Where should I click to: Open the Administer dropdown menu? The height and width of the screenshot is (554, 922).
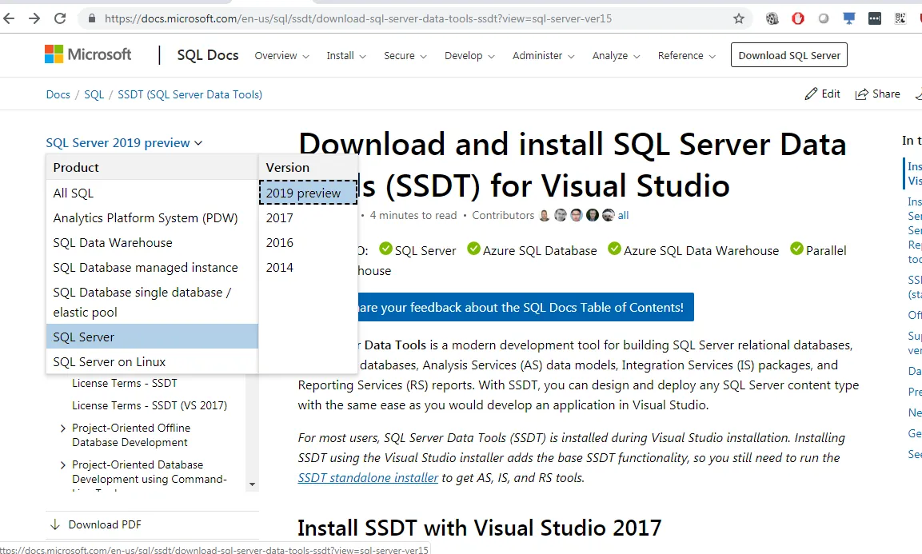[x=543, y=55]
